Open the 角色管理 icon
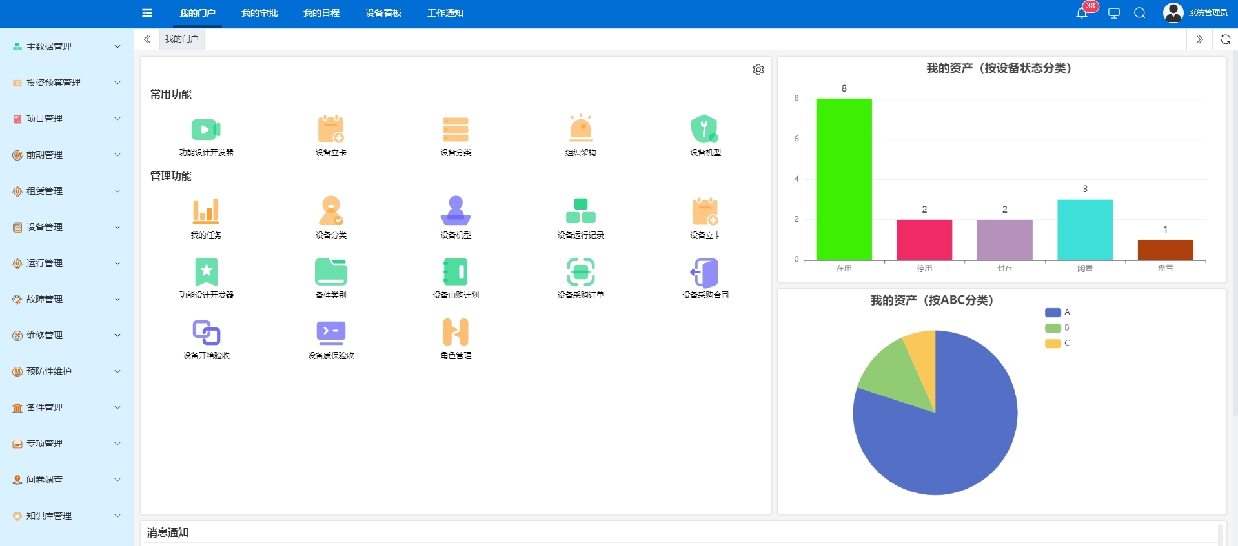Image resolution: width=1238 pixels, height=546 pixels. tap(455, 332)
